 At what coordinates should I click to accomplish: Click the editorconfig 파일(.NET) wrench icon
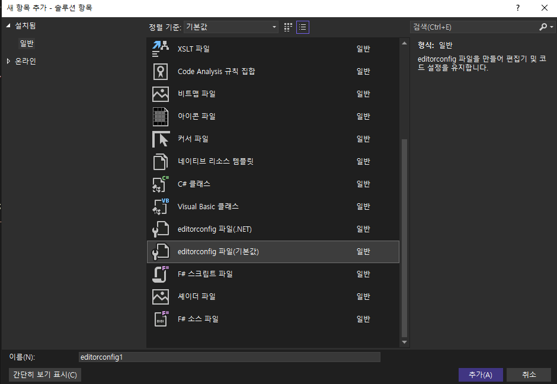[161, 229]
